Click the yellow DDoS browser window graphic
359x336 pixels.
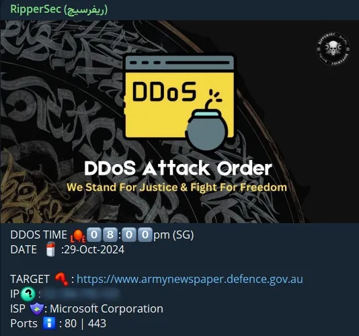click(x=179, y=96)
